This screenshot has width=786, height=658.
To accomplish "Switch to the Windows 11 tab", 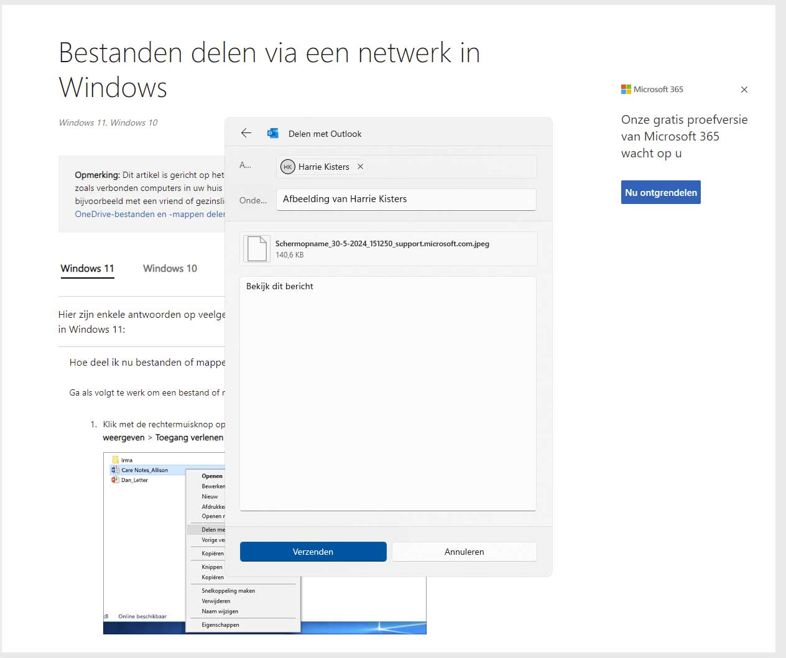I will pyautogui.click(x=87, y=269).
